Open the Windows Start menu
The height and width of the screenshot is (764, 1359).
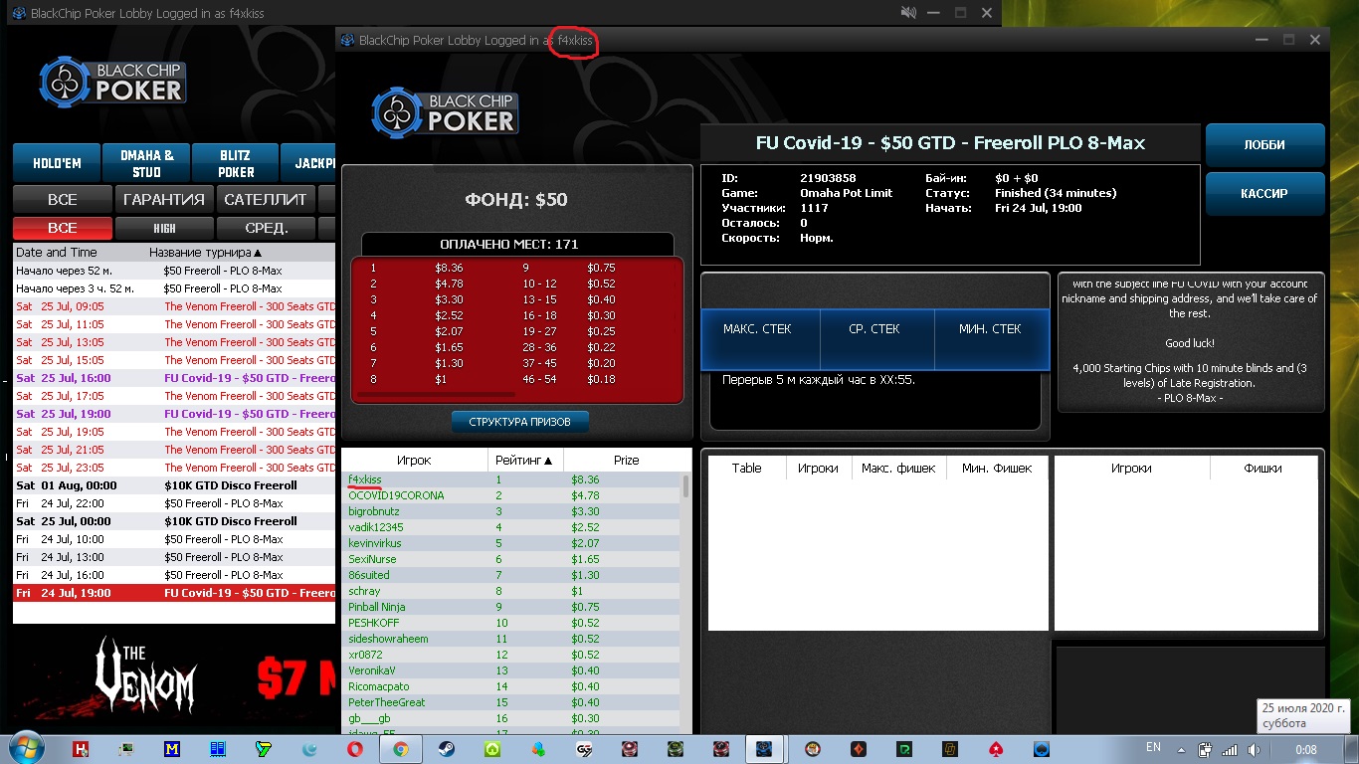click(25, 749)
